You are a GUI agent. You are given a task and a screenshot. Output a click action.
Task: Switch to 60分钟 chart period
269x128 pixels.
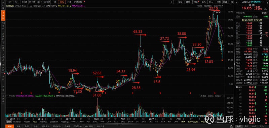47,2
